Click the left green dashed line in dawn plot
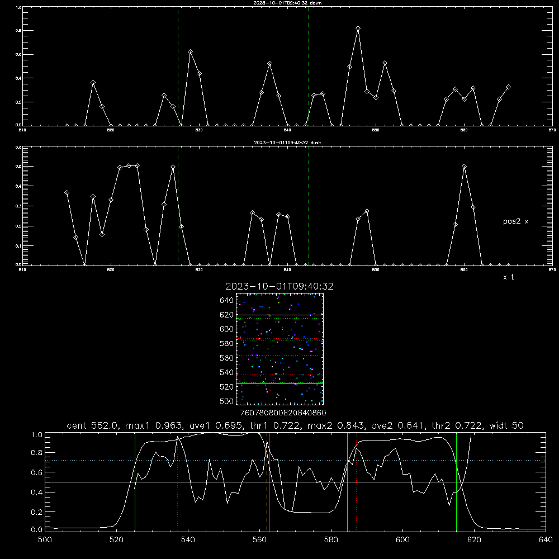 point(178,67)
